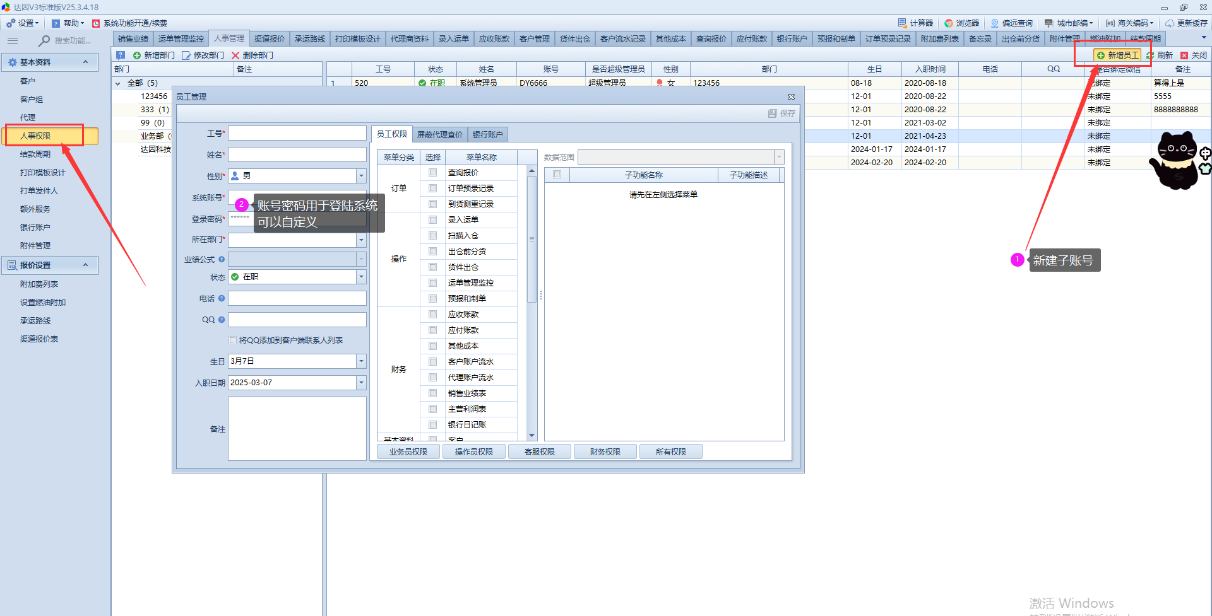Open the 性别 gender dropdown

click(x=361, y=177)
